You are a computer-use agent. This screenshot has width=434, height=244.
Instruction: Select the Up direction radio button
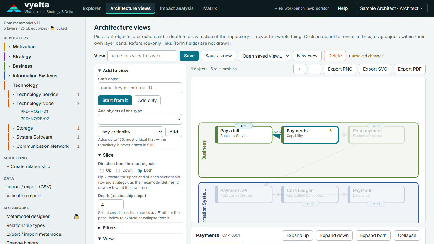point(102,171)
